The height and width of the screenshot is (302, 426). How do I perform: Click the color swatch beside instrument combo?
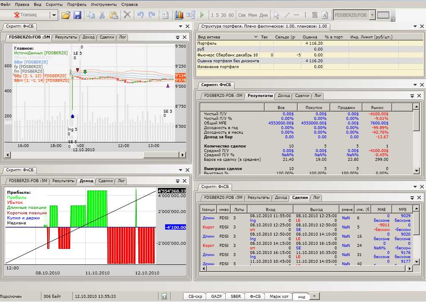383,15
